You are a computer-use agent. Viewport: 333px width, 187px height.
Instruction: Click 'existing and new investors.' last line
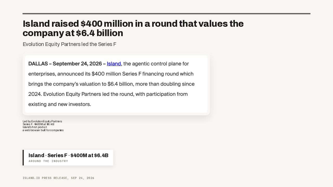pyautogui.click(x=60, y=105)
